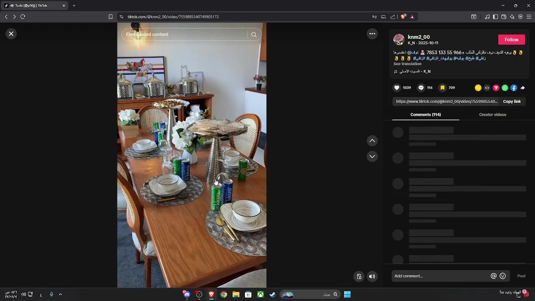Go back with the browser back arrow
Image resolution: width=535 pixels, height=301 pixels.
click(x=6, y=17)
